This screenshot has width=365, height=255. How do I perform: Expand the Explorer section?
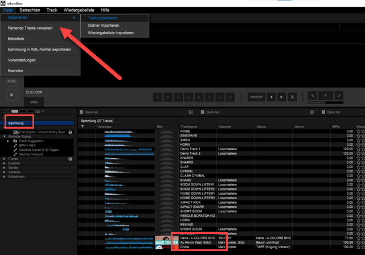tap(5, 163)
